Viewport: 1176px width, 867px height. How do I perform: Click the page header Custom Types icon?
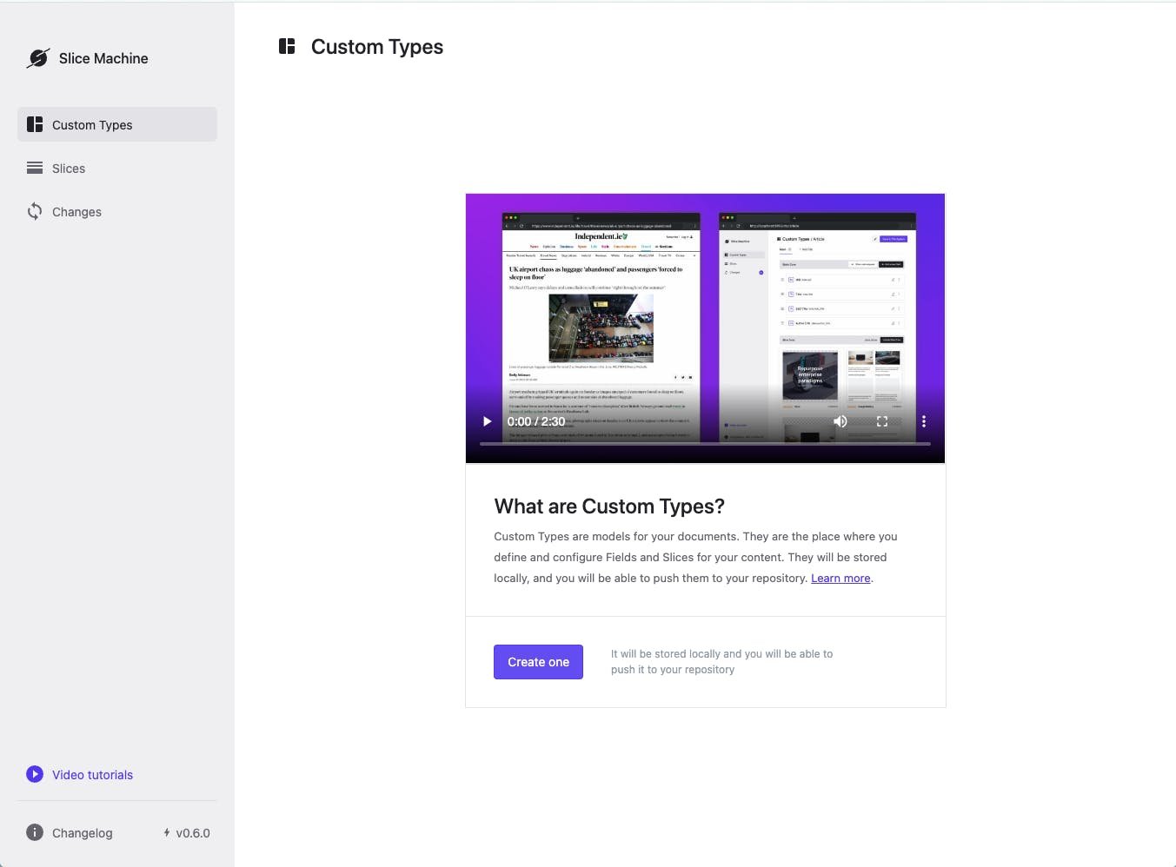click(x=287, y=46)
